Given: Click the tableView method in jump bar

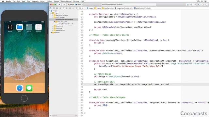Looking at the screenshot, I should click(143, 8).
